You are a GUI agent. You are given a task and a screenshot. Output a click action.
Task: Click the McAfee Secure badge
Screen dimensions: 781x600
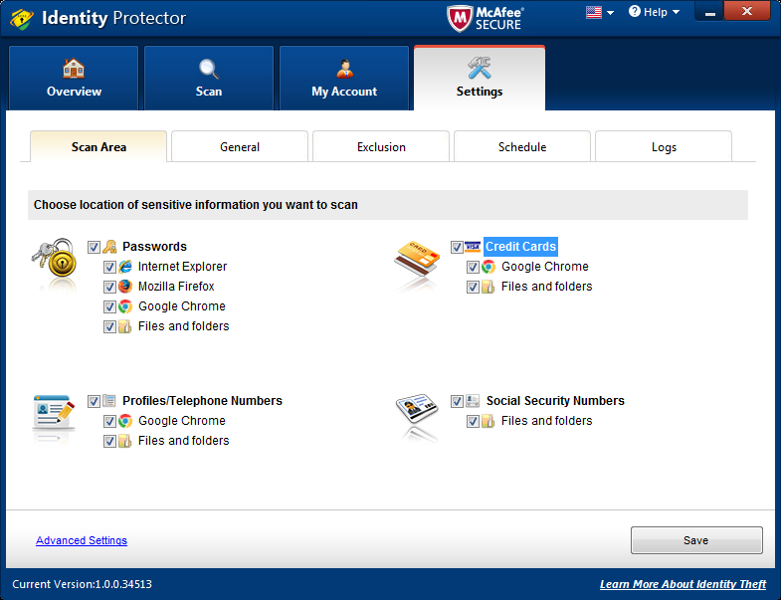point(486,19)
